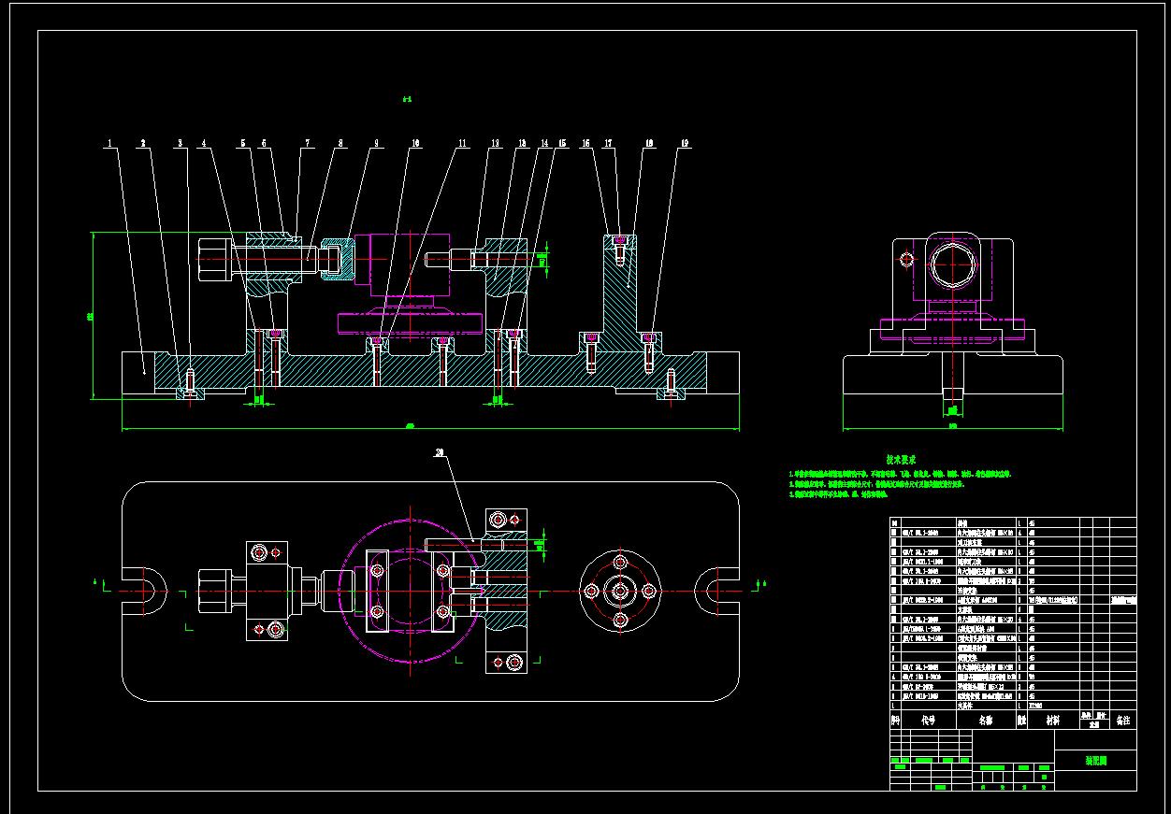The height and width of the screenshot is (814, 1171).
Task: Select part balloon number 1
Action: click(109, 144)
